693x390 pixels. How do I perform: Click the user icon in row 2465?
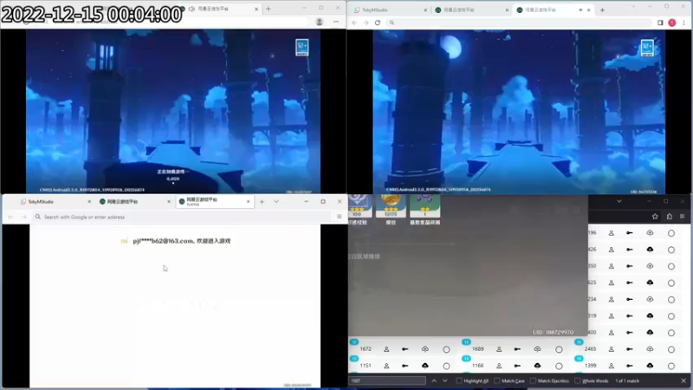pos(612,349)
